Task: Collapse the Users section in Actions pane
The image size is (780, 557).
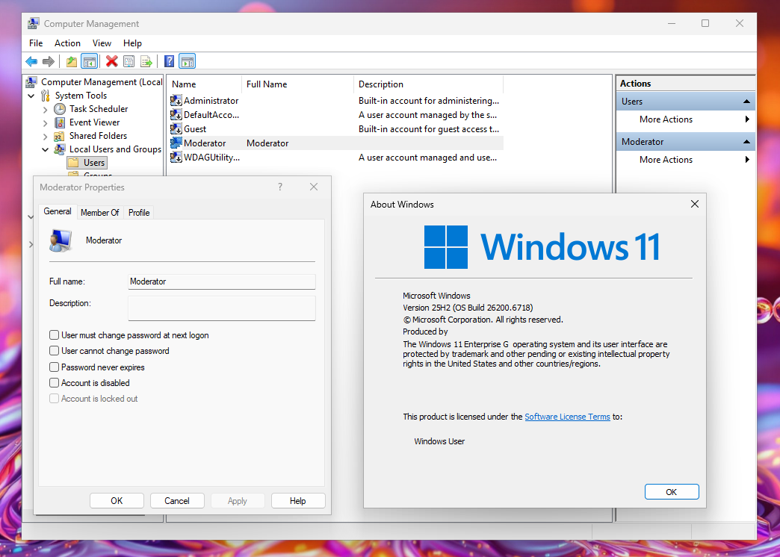Action: 746,102
